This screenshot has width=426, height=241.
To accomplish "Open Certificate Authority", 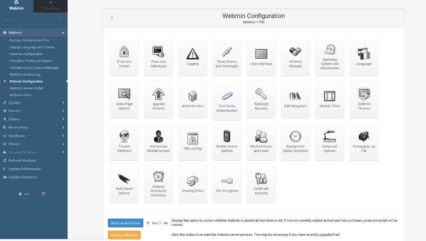I will (x=261, y=184).
